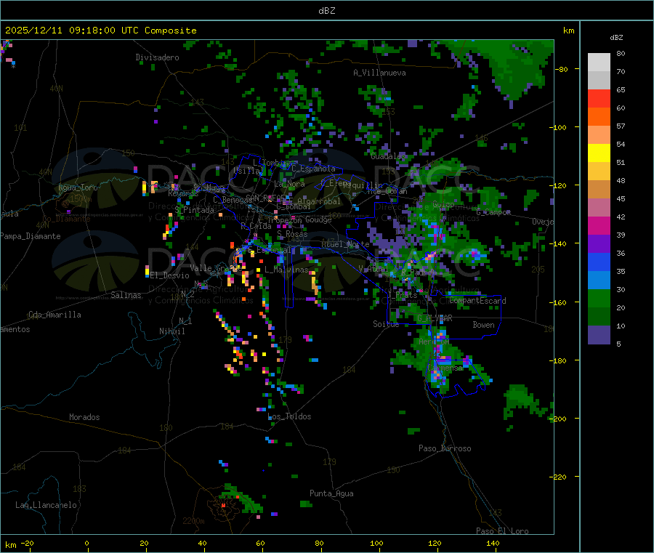This screenshot has width=654, height=553.
Task: Click the 'Punta_Agua' map label
Action: (331, 493)
